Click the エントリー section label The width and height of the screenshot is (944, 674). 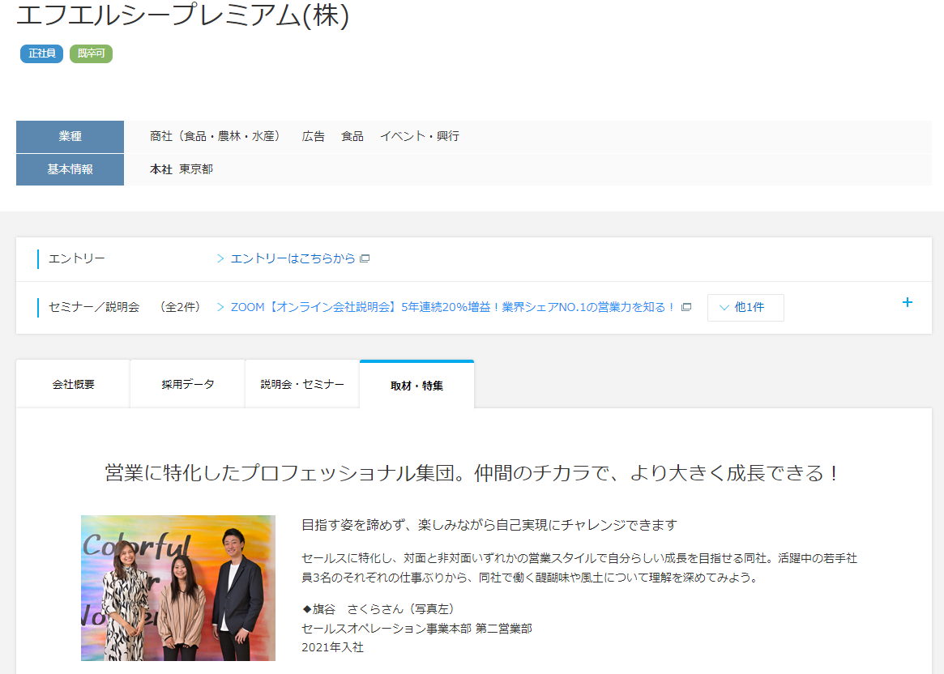tap(76, 258)
